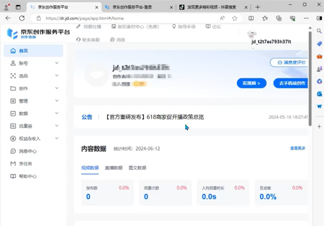Click the Edge sidebar search icon
The height and width of the screenshot is (226, 324).
[x=319, y=31]
